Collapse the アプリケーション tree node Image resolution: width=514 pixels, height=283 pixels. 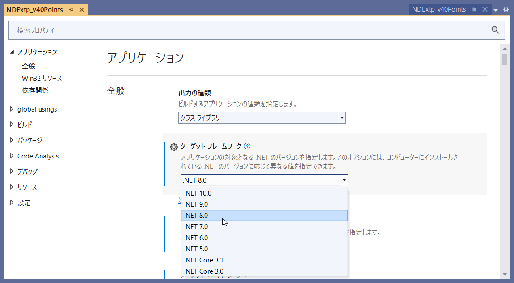pyautogui.click(x=12, y=52)
